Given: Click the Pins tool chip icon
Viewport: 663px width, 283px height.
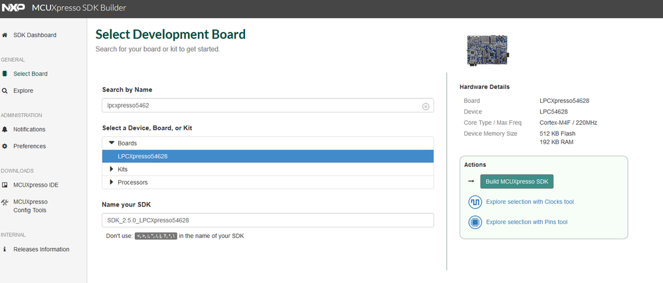Looking at the screenshot, I should pos(475,222).
